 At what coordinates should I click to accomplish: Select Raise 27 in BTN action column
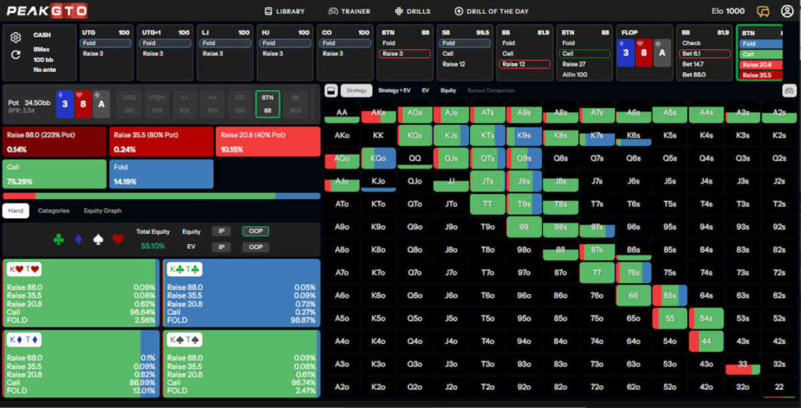(574, 64)
